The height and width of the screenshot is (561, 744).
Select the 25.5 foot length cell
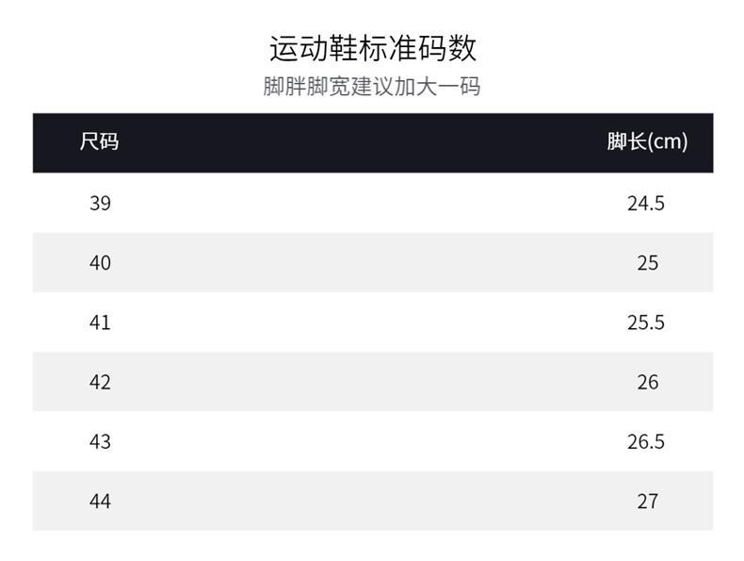click(646, 322)
